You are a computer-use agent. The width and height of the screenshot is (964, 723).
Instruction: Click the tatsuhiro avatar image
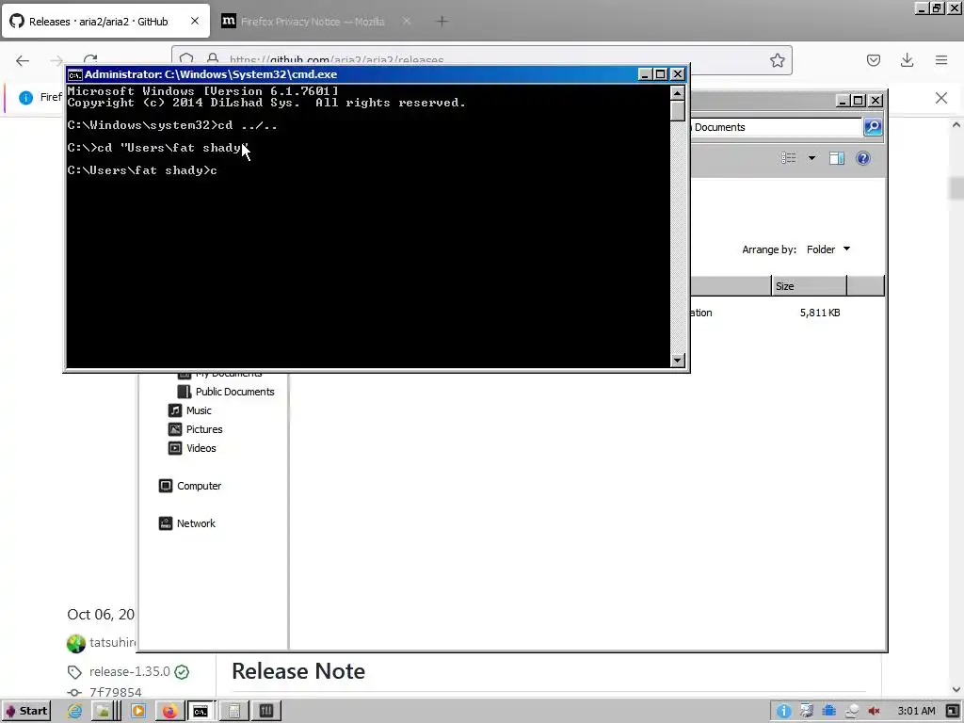pyautogui.click(x=76, y=643)
